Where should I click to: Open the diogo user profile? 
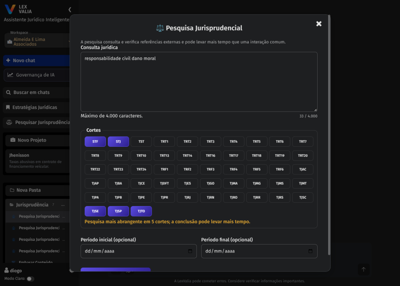(13, 270)
